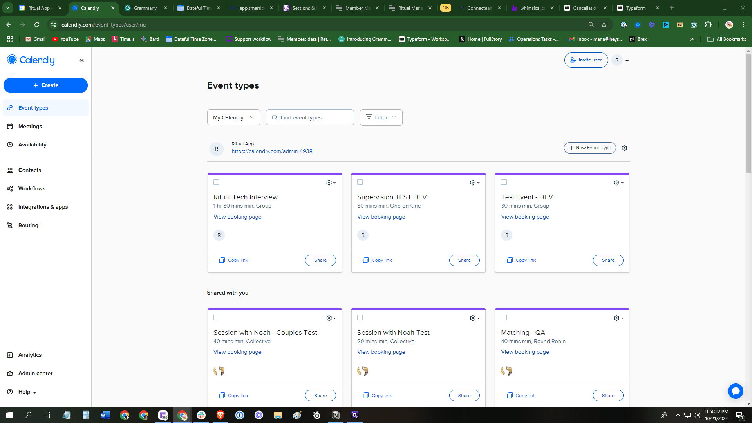The image size is (752, 423).
Task: Open Integrations & apps in sidebar
Action: click(x=45, y=207)
